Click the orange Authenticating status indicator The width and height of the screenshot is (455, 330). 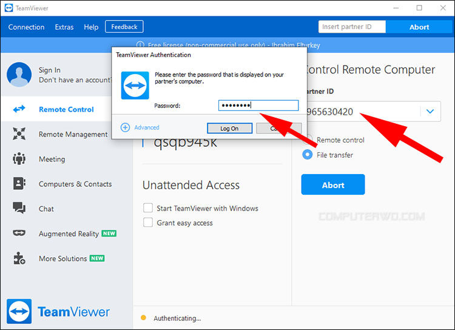[143, 318]
